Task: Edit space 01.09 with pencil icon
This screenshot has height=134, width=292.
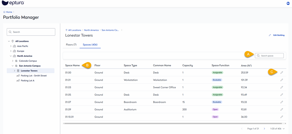Action: [281, 109]
